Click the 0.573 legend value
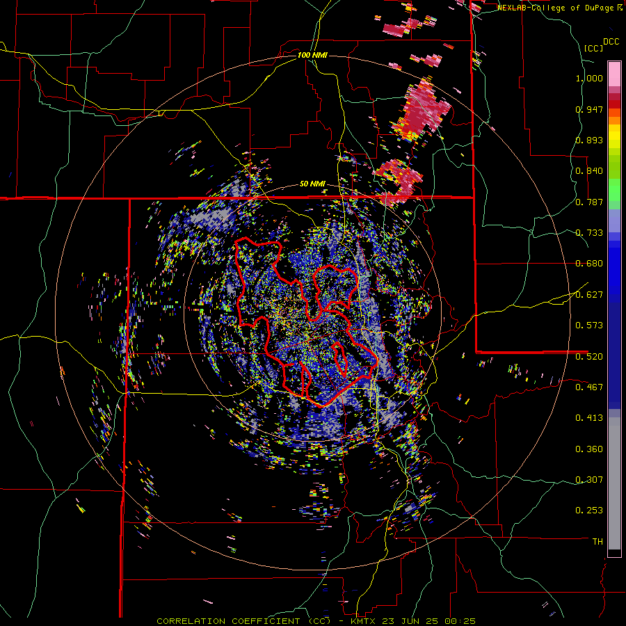The height and width of the screenshot is (626, 626). [x=589, y=326]
